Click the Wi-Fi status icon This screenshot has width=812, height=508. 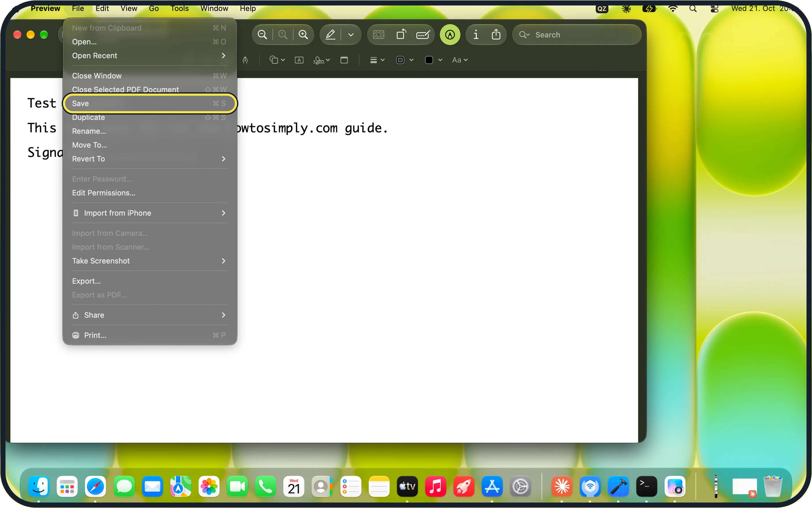[x=672, y=9]
